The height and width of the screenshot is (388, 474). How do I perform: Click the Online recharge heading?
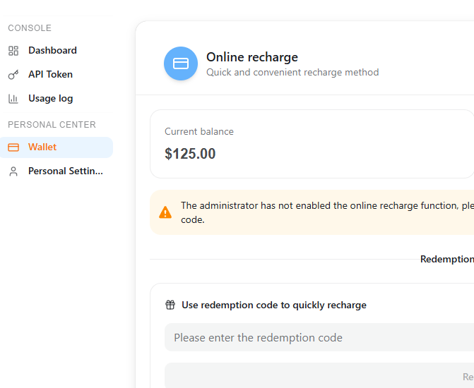click(x=252, y=57)
